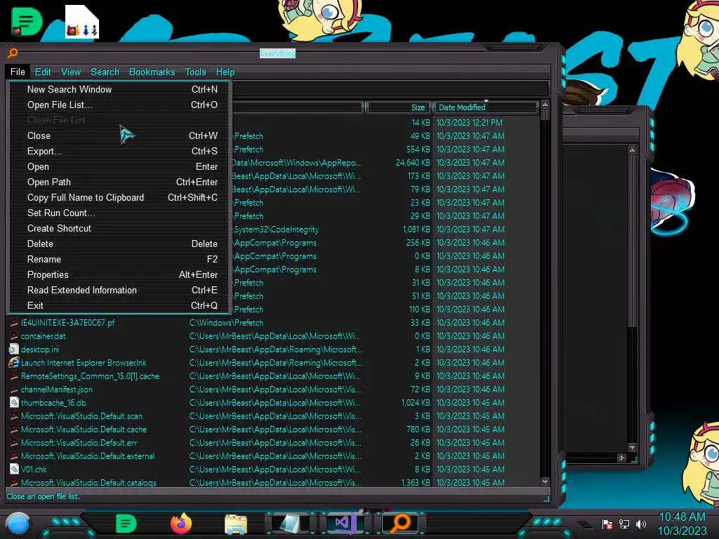This screenshot has height=539, width=719.
Task: Click the thumbcache_16.db file icon
Action: pos(14,402)
